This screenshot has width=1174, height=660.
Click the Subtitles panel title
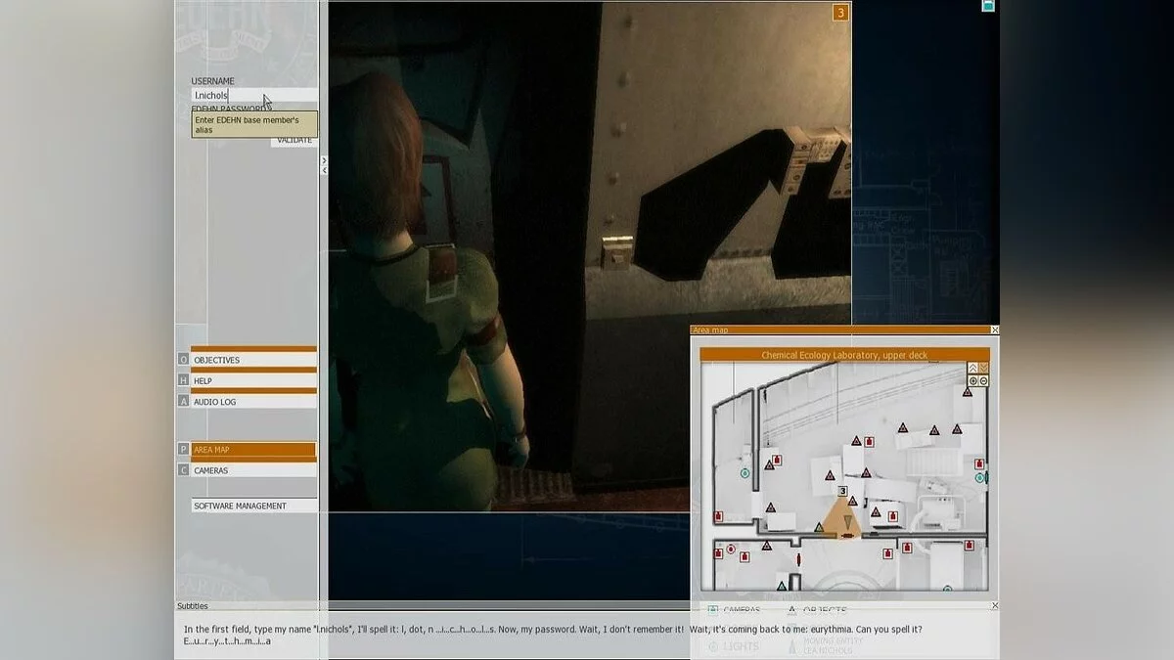193,606
